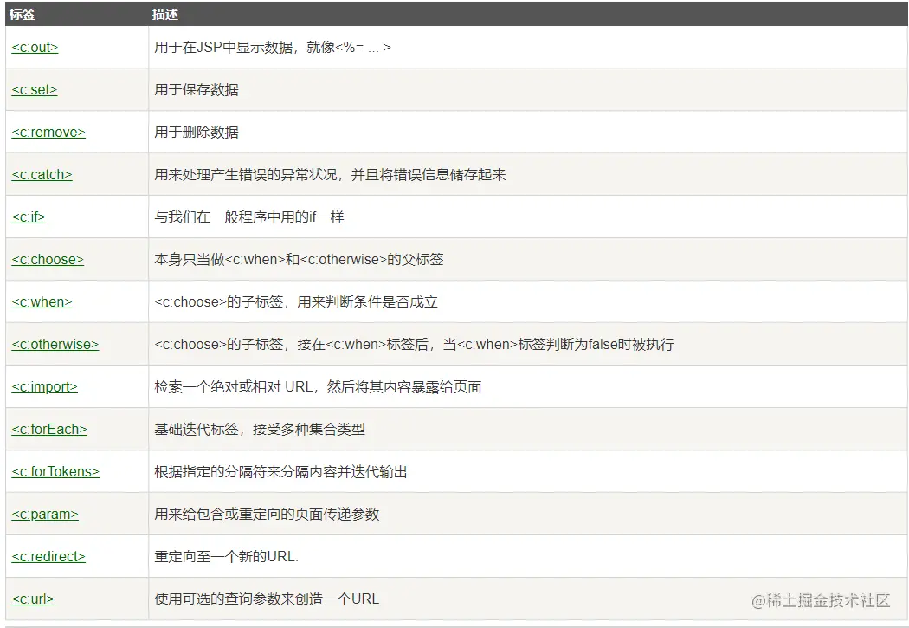The image size is (909, 628).
Task: Click text 重定向至一个新的URL.
Action: coord(226,556)
